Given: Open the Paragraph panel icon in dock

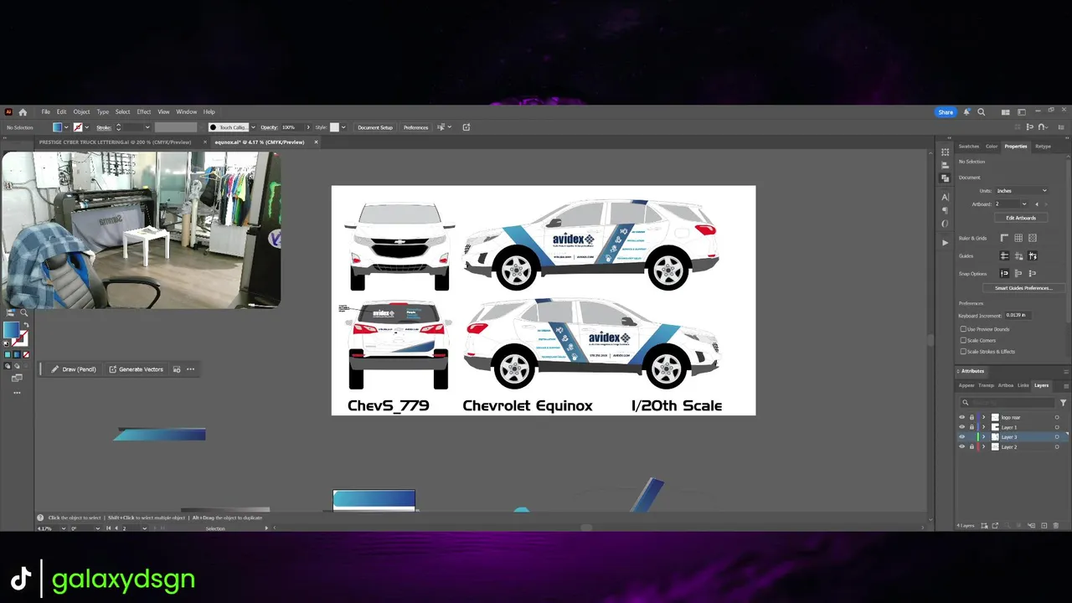Looking at the screenshot, I should coord(946,210).
